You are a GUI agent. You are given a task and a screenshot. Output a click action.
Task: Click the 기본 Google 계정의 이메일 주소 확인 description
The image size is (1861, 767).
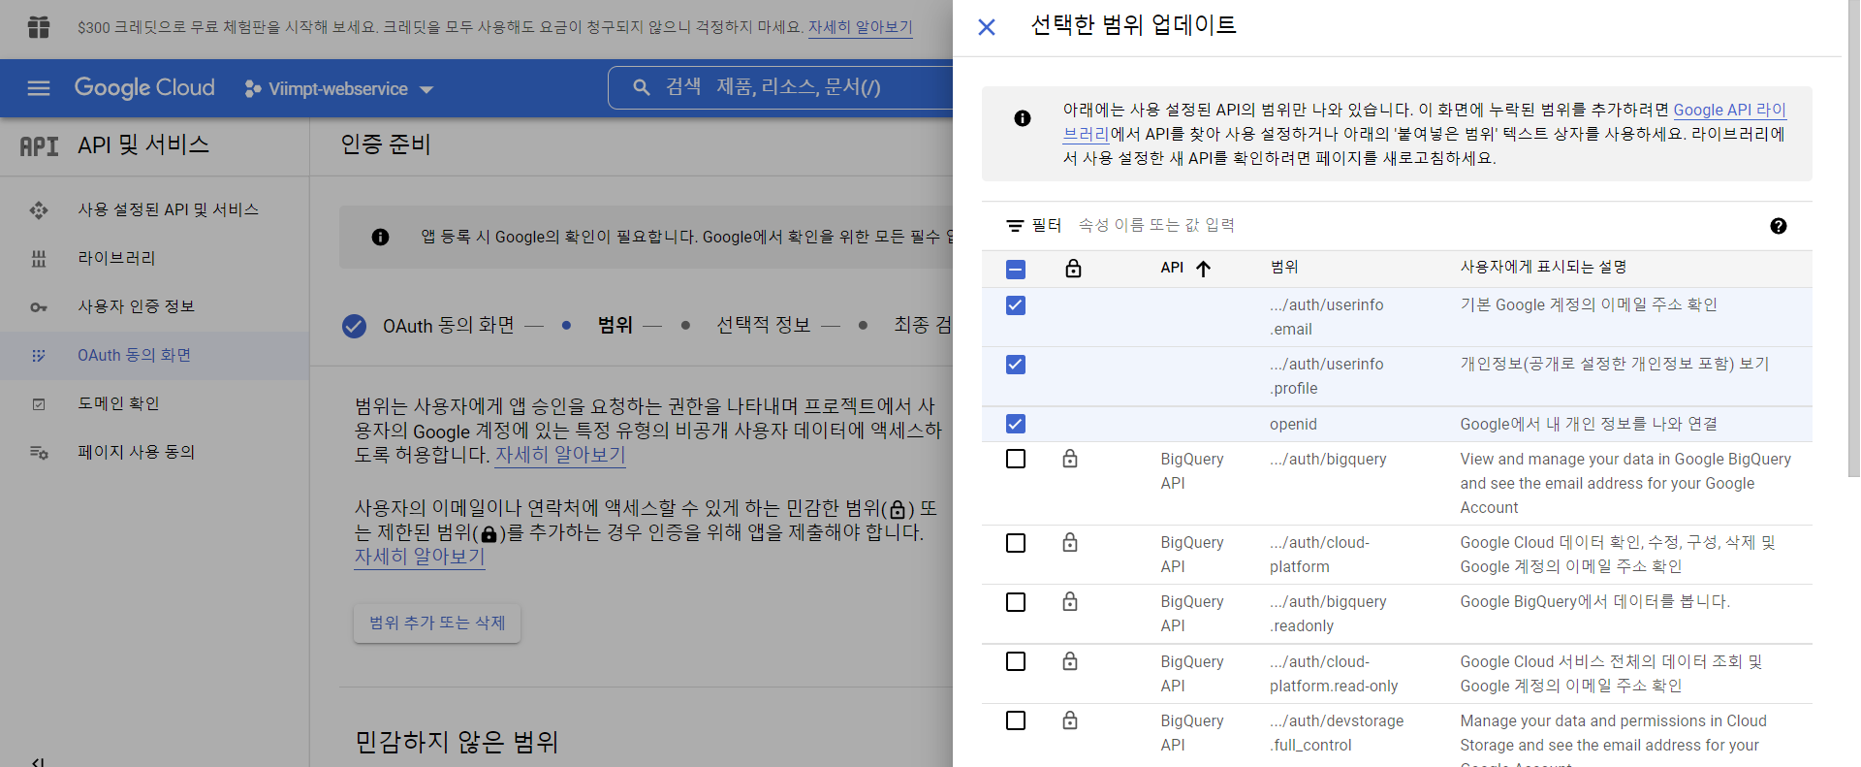point(1589,304)
